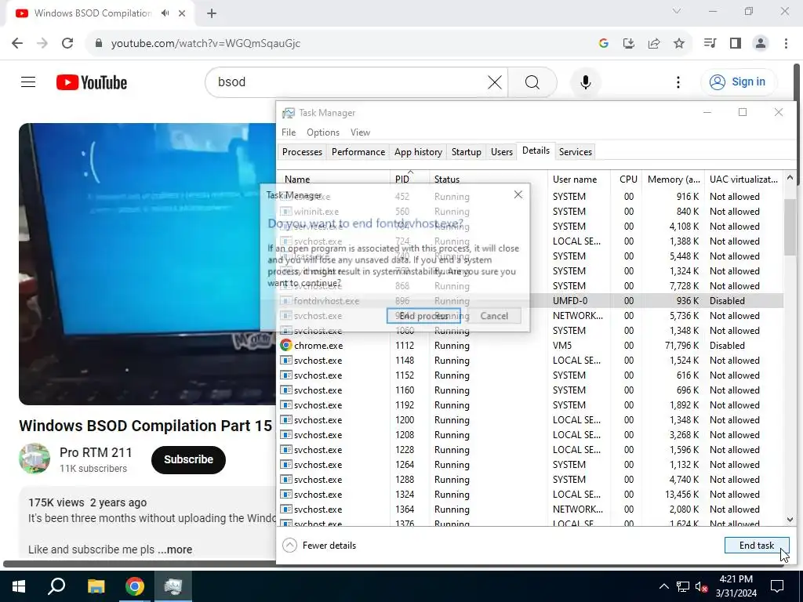Open Task Manager's View menu
This screenshot has width=803, height=602.
click(x=360, y=132)
